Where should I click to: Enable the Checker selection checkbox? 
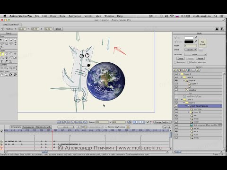click(x=188, y=62)
